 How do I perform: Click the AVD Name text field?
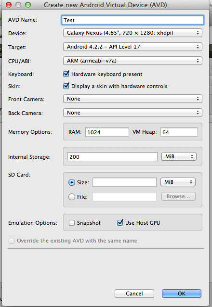(132, 20)
